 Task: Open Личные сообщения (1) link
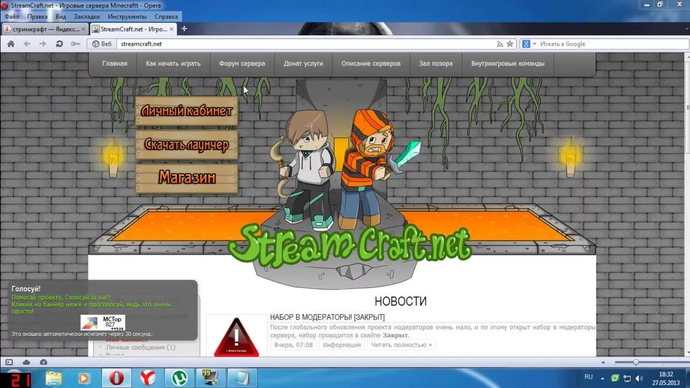pyautogui.click(x=141, y=348)
